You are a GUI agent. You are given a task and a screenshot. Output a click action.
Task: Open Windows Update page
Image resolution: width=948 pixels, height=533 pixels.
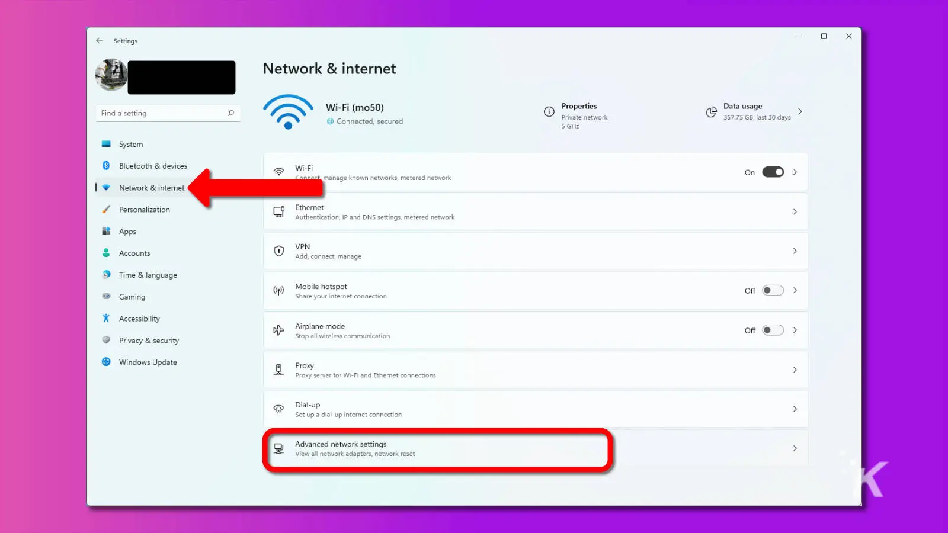pos(148,362)
